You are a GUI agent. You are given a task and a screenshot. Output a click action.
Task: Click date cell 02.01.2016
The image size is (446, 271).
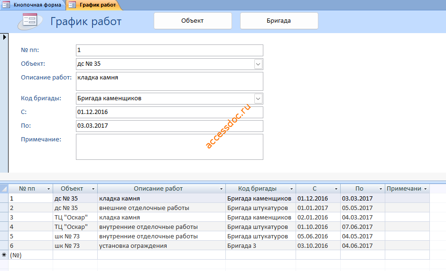pos(318,217)
